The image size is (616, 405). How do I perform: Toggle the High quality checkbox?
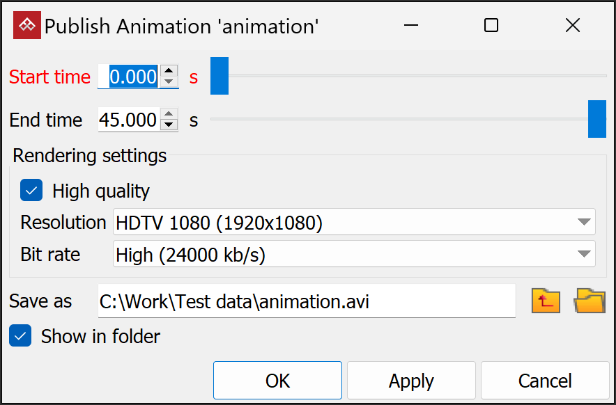pos(31,191)
